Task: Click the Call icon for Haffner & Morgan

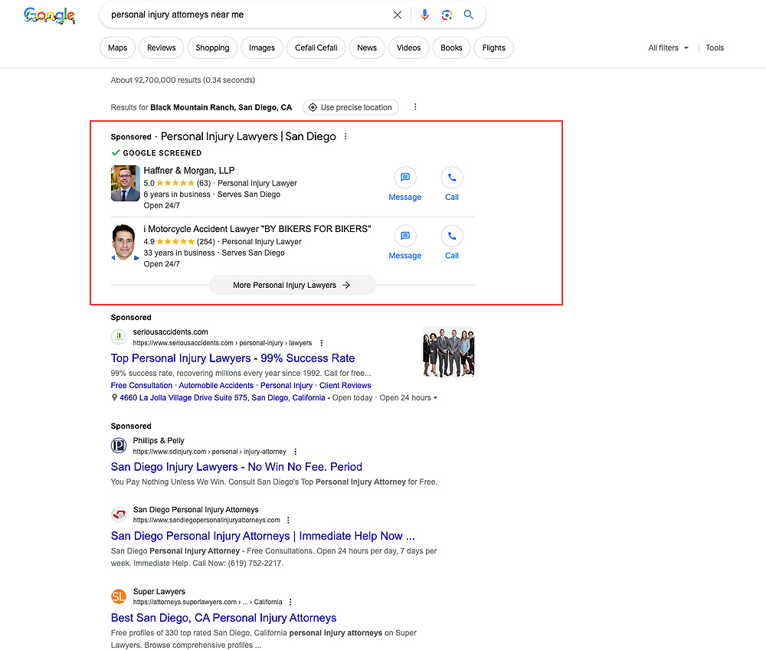Action: pyautogui.click(x=452, y=178)
